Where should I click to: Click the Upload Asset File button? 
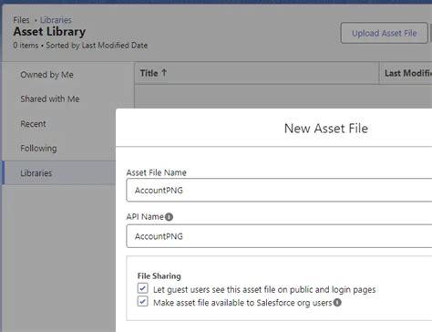tap(384, 33)
